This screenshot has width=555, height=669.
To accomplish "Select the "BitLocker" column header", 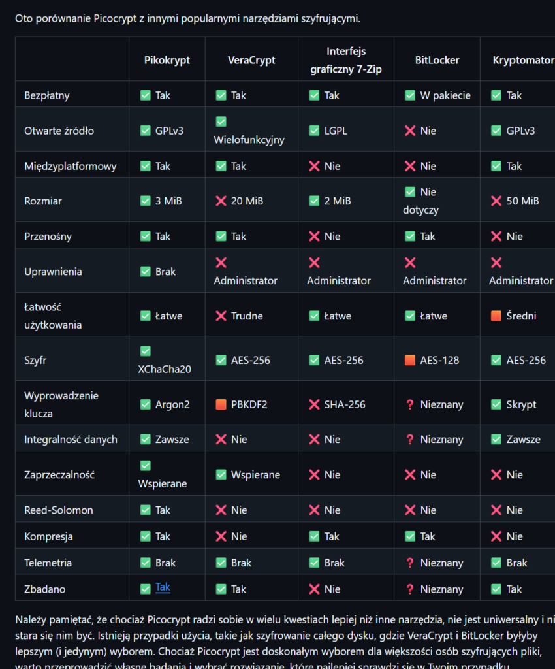I will point(437,60).
